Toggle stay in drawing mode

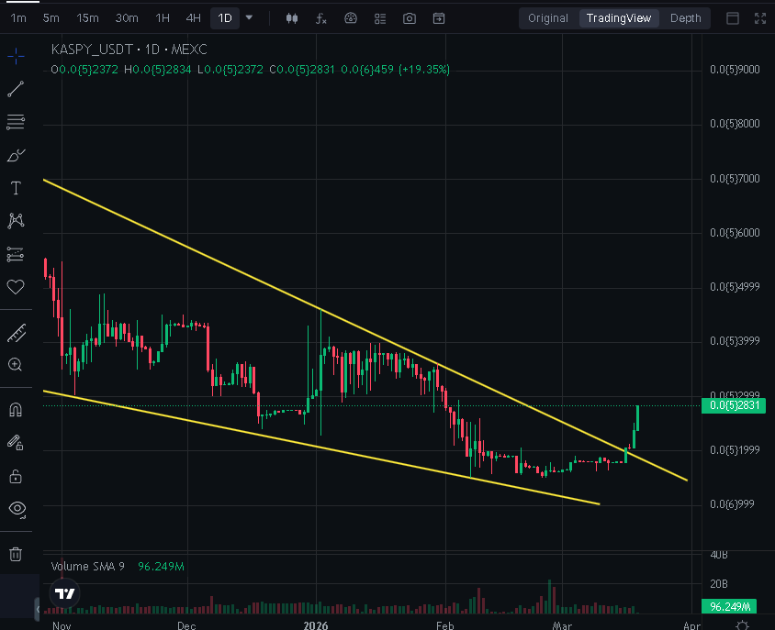[x=16, y=443]
